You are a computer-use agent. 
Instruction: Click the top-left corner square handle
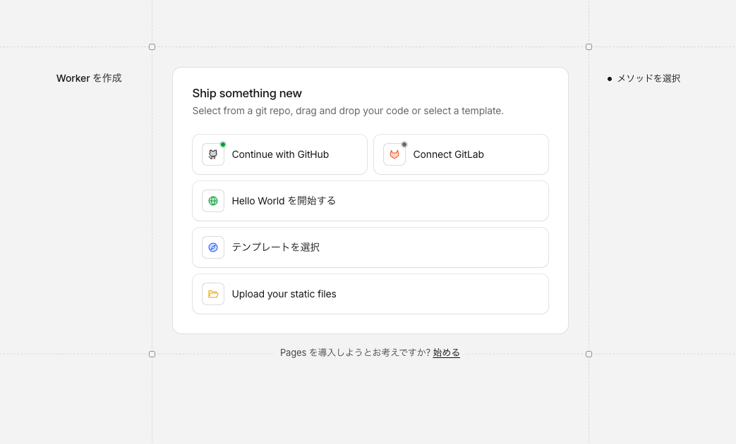pos(152,47)
